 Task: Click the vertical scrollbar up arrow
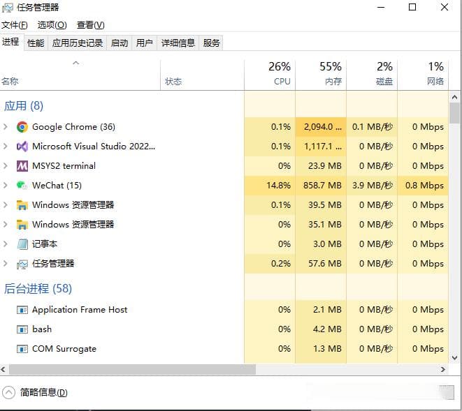[x=454, y=97]
